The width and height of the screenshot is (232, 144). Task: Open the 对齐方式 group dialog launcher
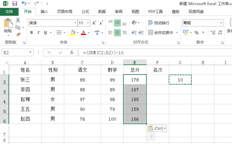tap(178, 43)
